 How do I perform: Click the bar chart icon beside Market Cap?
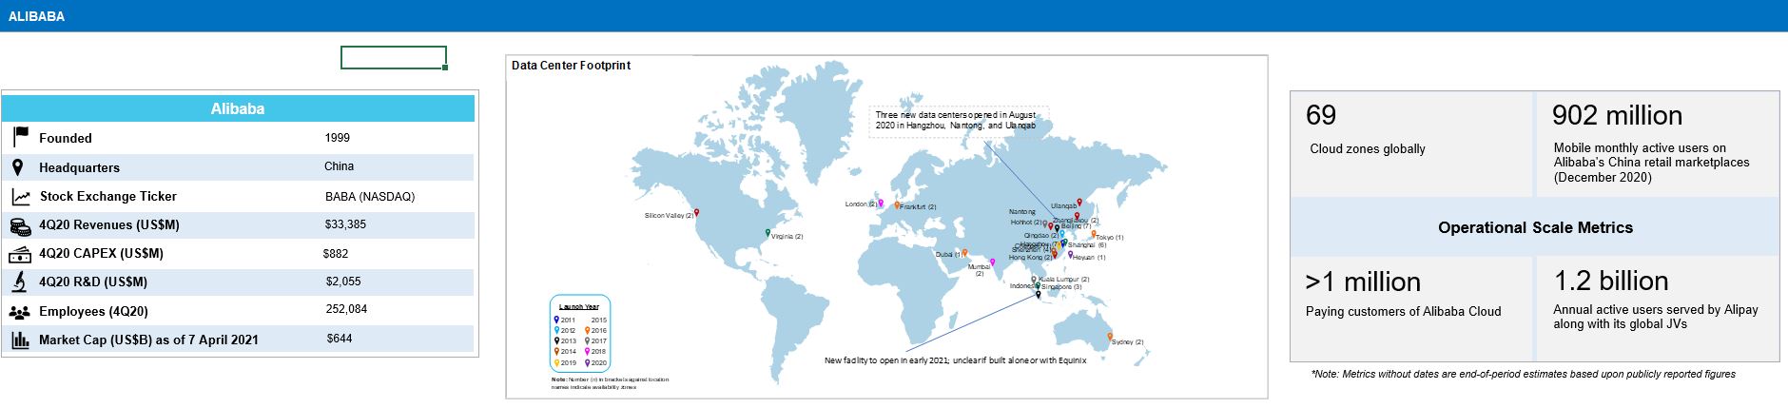click(20, 340)
